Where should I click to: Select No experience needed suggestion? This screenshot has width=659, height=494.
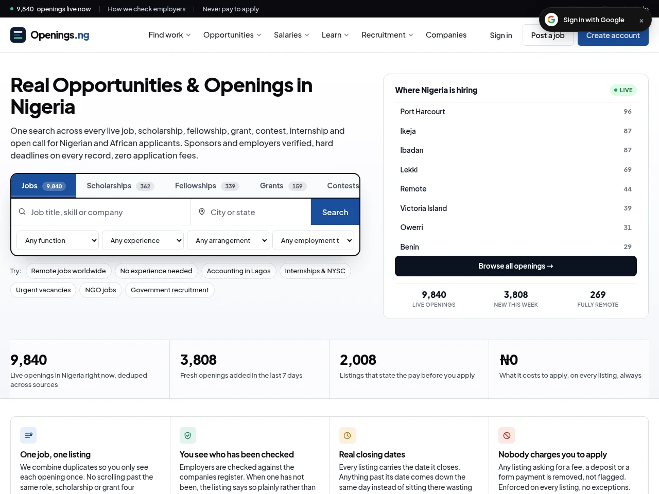pos(156,271)
